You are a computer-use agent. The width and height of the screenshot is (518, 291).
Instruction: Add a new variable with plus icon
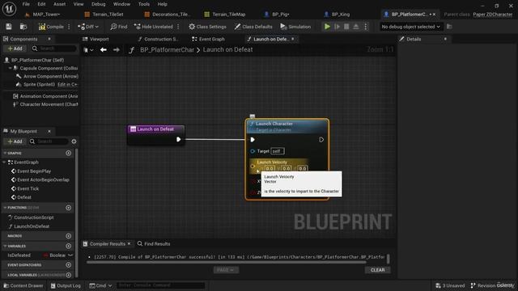[68, 246]
